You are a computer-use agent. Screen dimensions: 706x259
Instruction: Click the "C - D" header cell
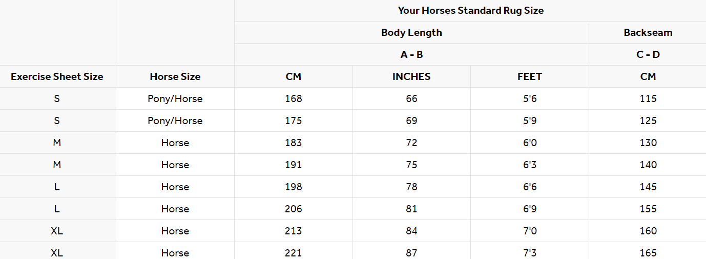pos(648,54)
